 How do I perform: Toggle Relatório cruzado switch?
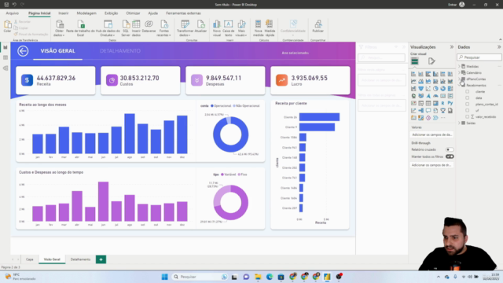point(450,149)
